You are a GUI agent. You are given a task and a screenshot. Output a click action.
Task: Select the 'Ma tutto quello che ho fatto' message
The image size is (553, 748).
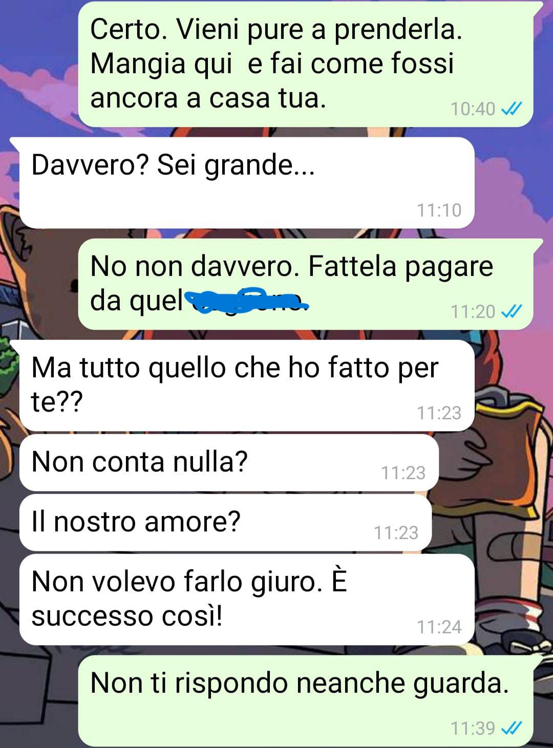[x=243, y=386]
